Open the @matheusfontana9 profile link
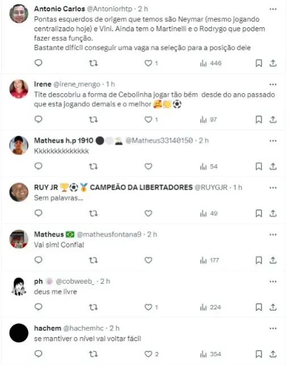290x365 pixels. (109, 234)
